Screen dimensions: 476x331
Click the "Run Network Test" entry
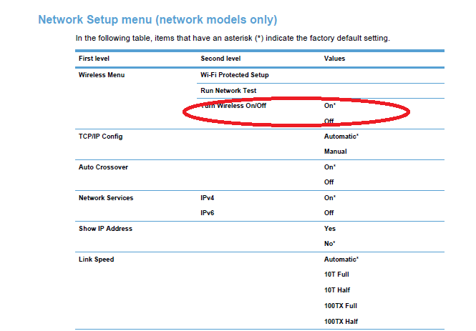228,91
